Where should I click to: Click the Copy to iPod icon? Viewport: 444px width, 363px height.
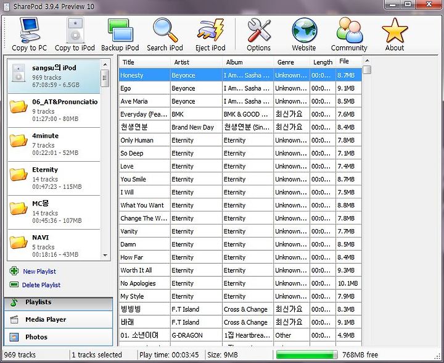coord(75,30)
